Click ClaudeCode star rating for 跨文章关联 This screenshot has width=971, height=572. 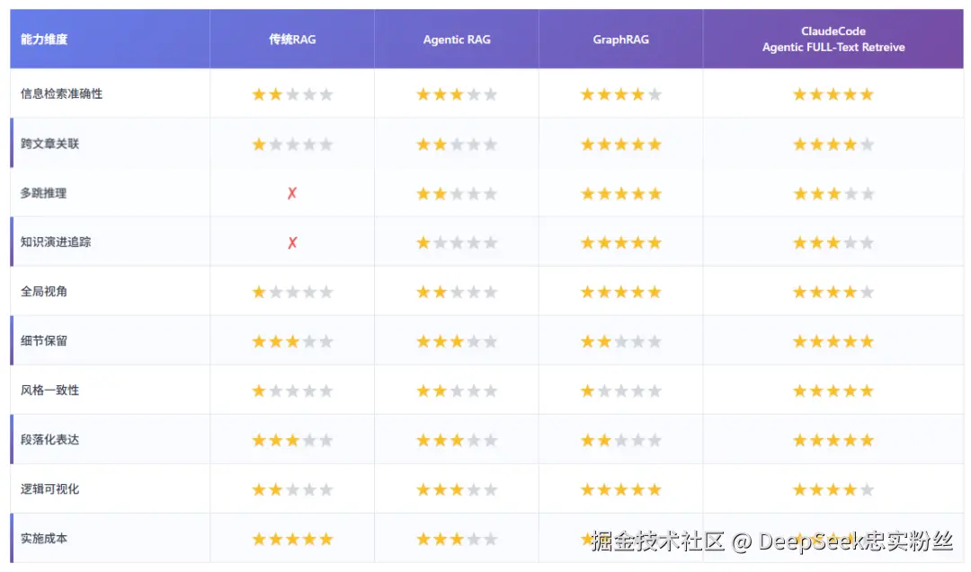tap(833, 145)
